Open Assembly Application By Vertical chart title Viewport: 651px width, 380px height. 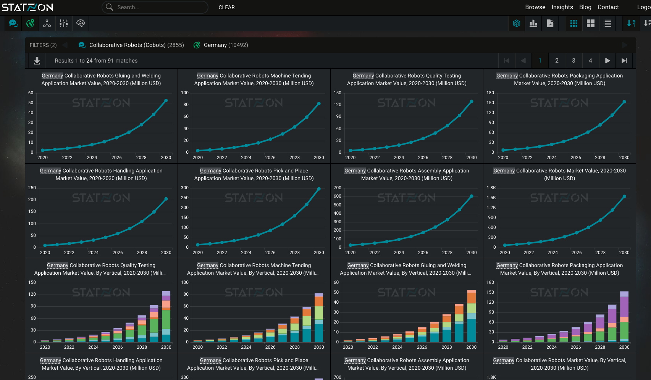(407, 364)
